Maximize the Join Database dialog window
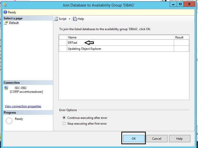 tap(180, 4)
